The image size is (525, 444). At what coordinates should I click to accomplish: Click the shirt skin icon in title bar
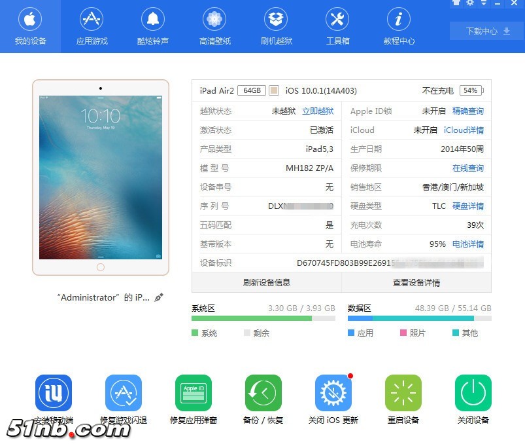coord(456,3)
